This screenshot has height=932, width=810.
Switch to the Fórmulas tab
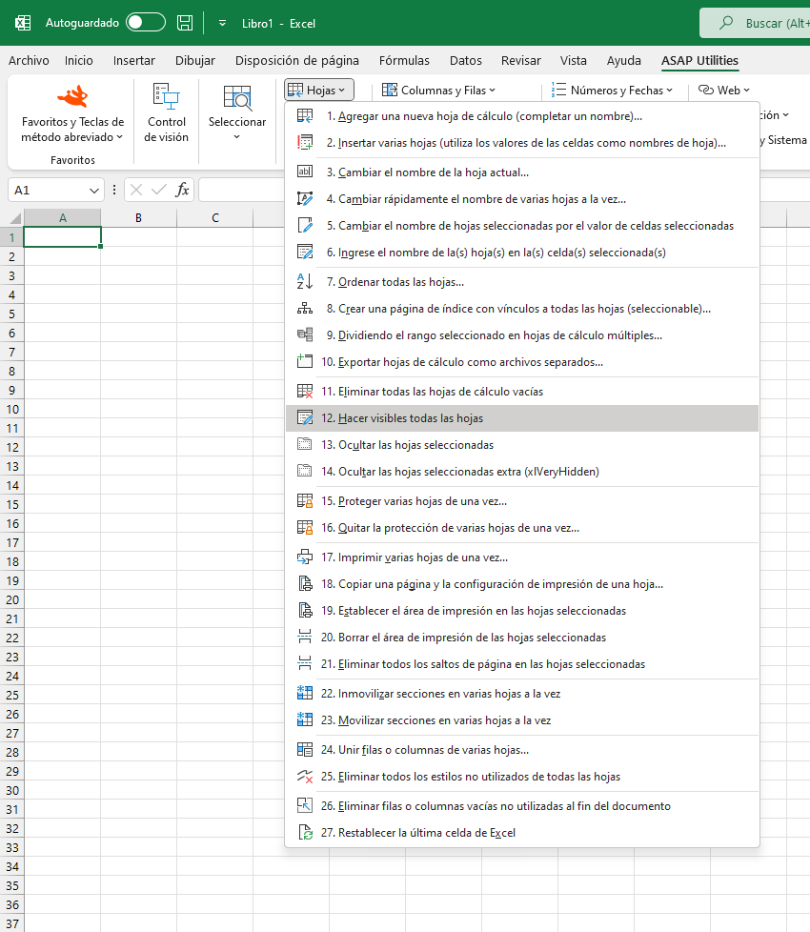404,61
